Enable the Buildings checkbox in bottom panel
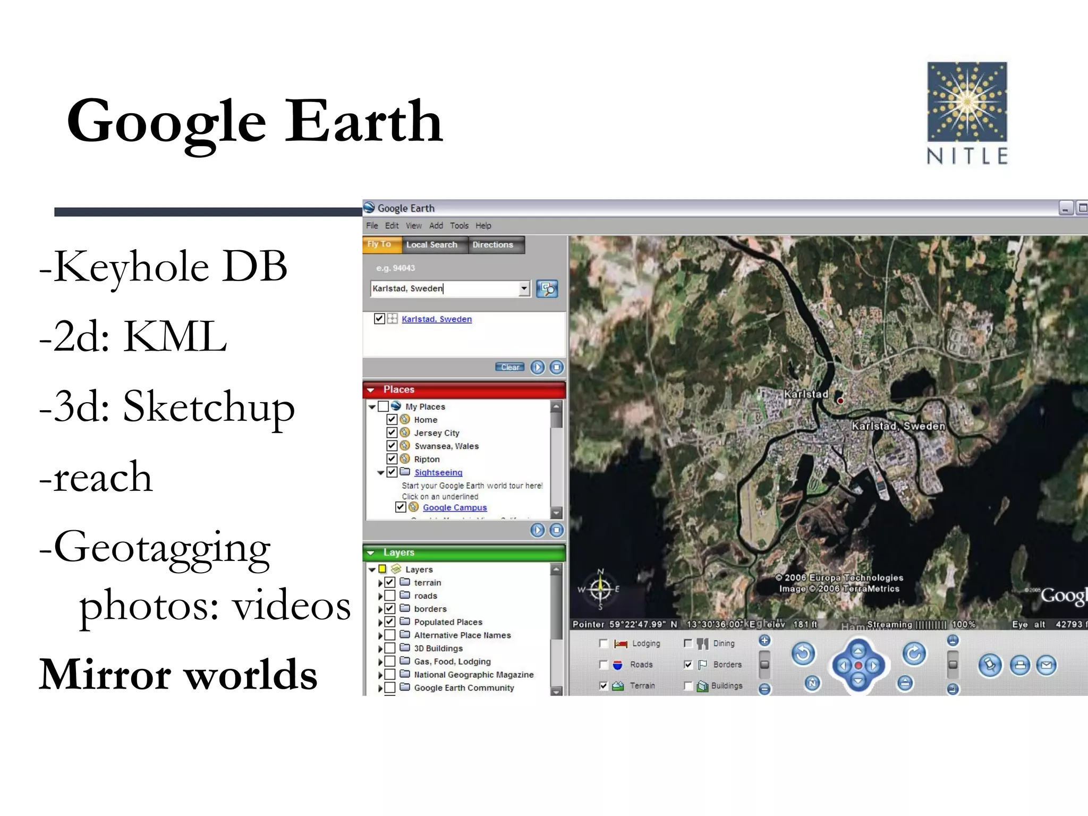The height and width of the screenshot is (816, 1088). pyautogui.click(x=688, y=686)
